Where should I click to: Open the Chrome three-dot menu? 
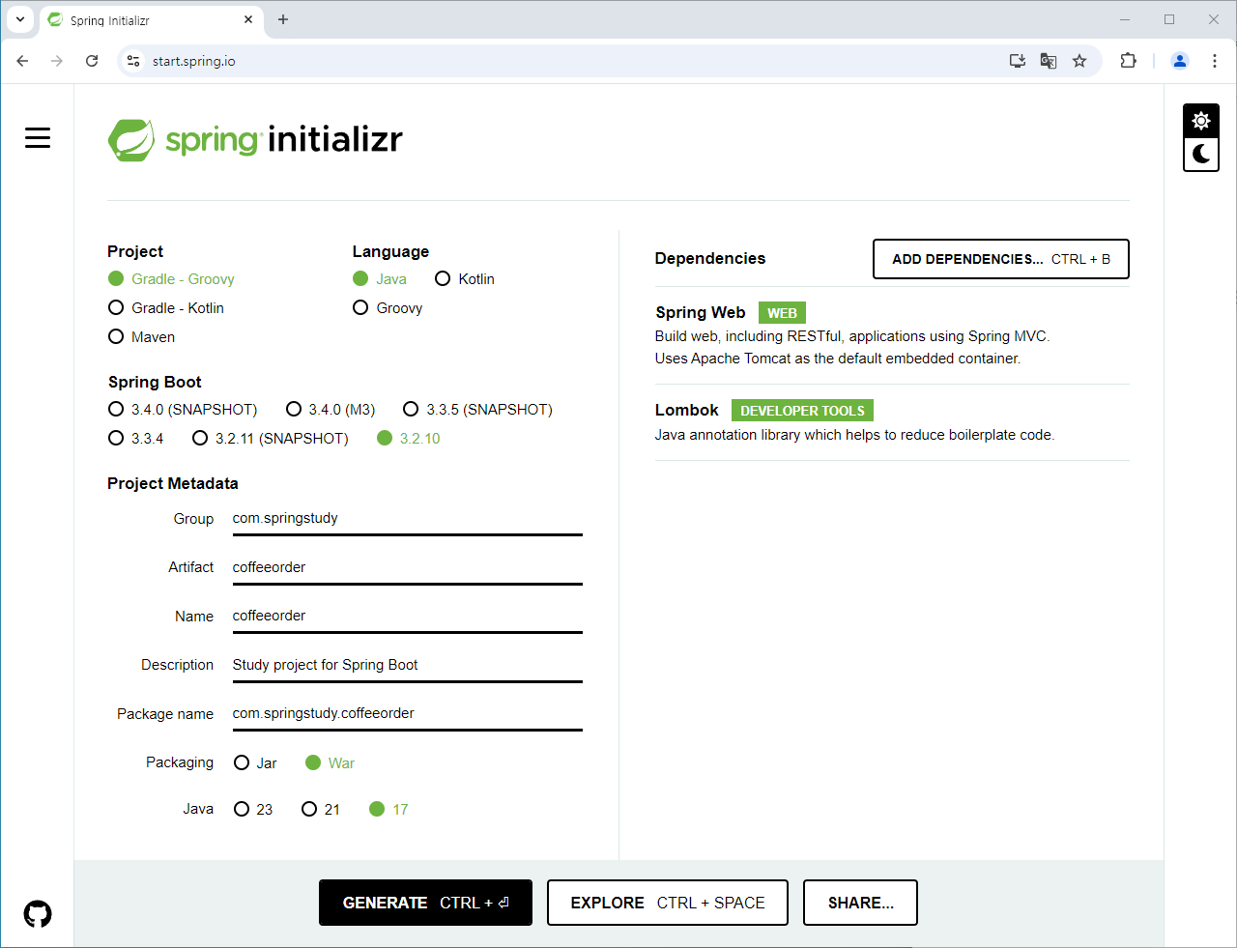coord(1215,60)
